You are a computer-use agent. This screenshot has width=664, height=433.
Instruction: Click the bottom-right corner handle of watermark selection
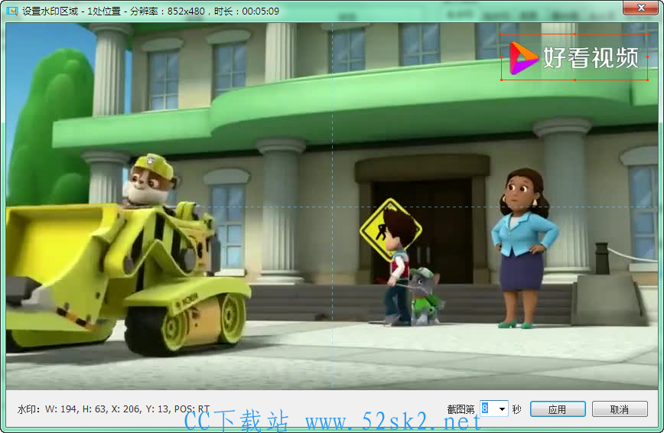[647, 80]
